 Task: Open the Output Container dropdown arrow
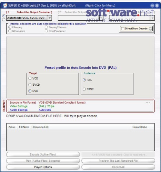click(x=50, y=18)
